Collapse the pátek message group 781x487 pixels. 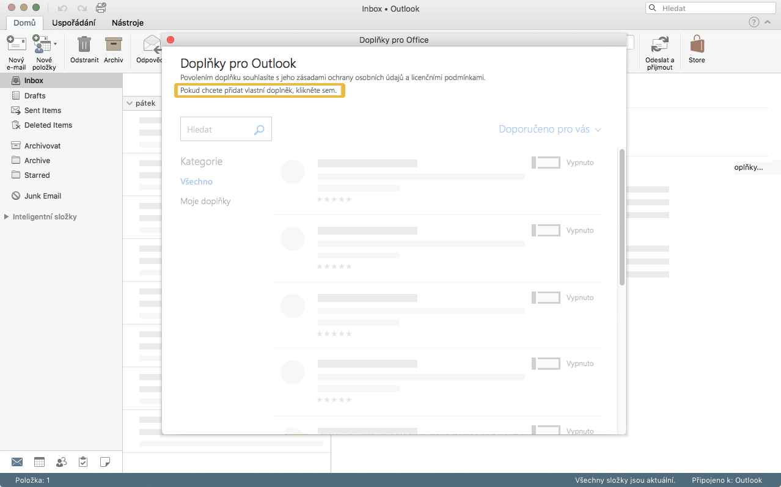tap(130, 103)
